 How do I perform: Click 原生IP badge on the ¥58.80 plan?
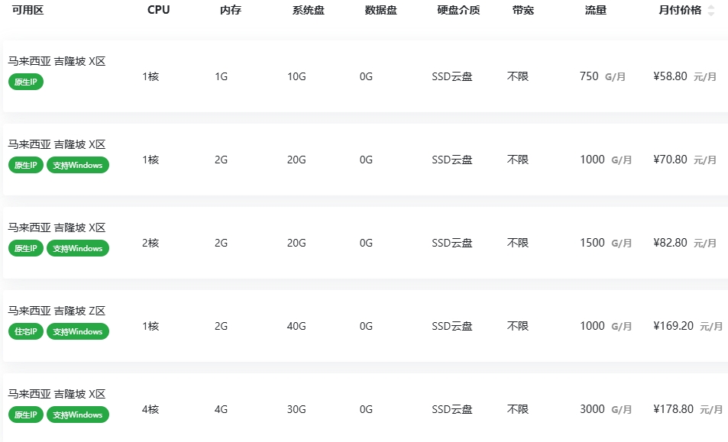pyautogui.click(x=26, y=82)
